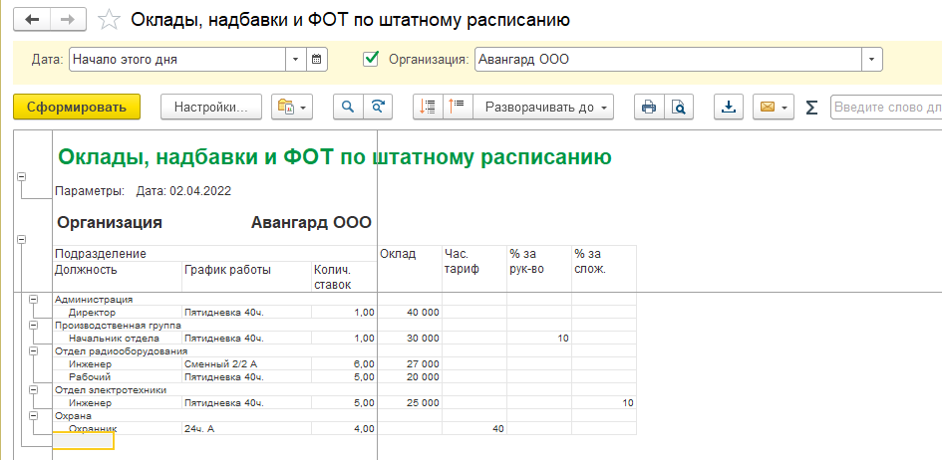
Task: Click the Дата field with Начало этого дня
Action: coord(177,60)
